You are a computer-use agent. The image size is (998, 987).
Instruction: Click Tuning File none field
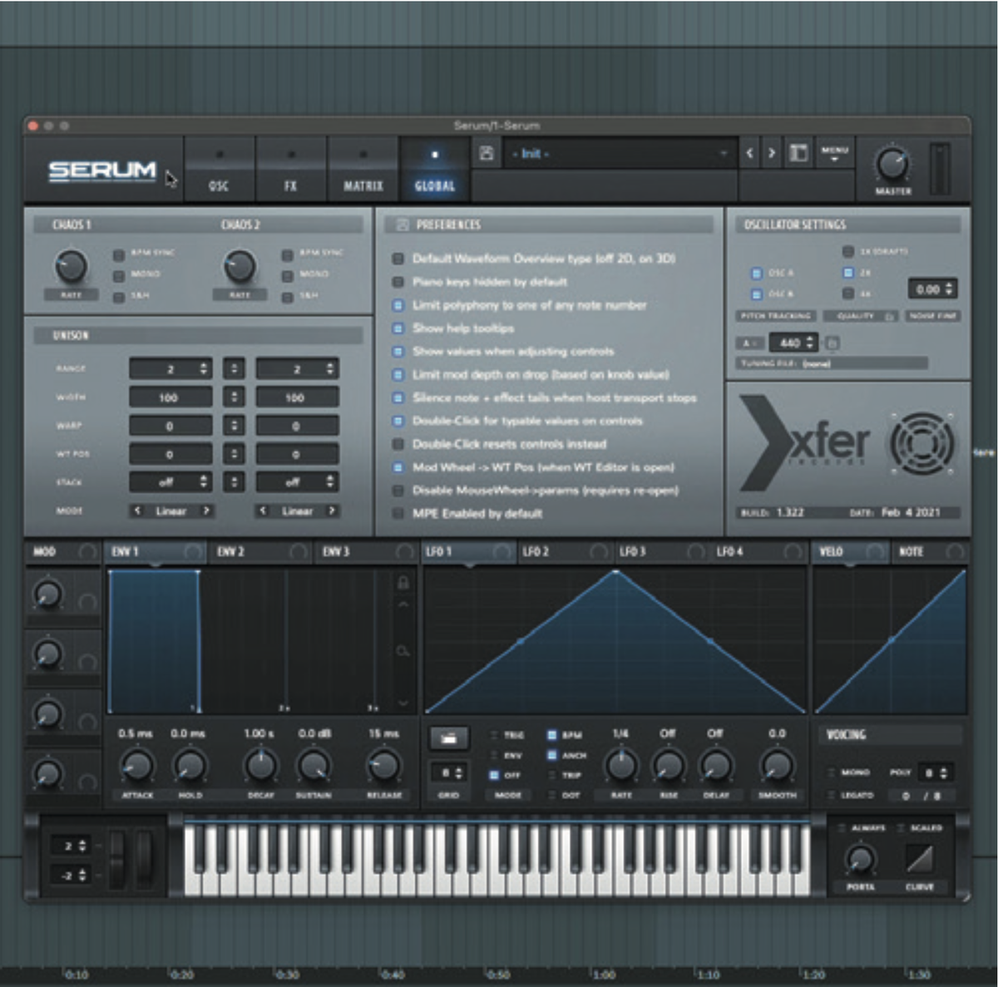point(832,363)
